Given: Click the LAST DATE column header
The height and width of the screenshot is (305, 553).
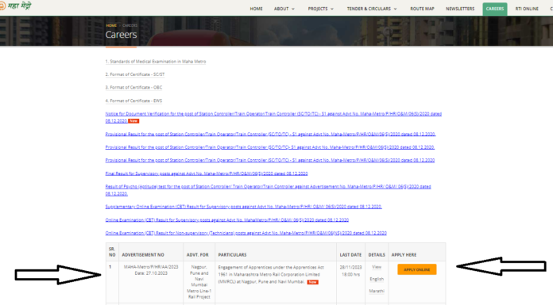Looking at the screenshot, I should coord(350,254).
